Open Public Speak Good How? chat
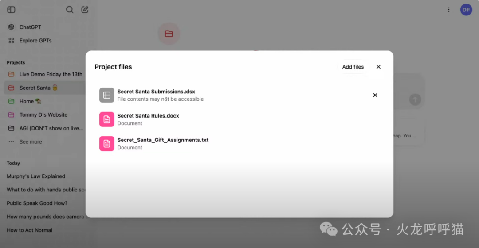479x248 pixels. click(x=37, y=203)
